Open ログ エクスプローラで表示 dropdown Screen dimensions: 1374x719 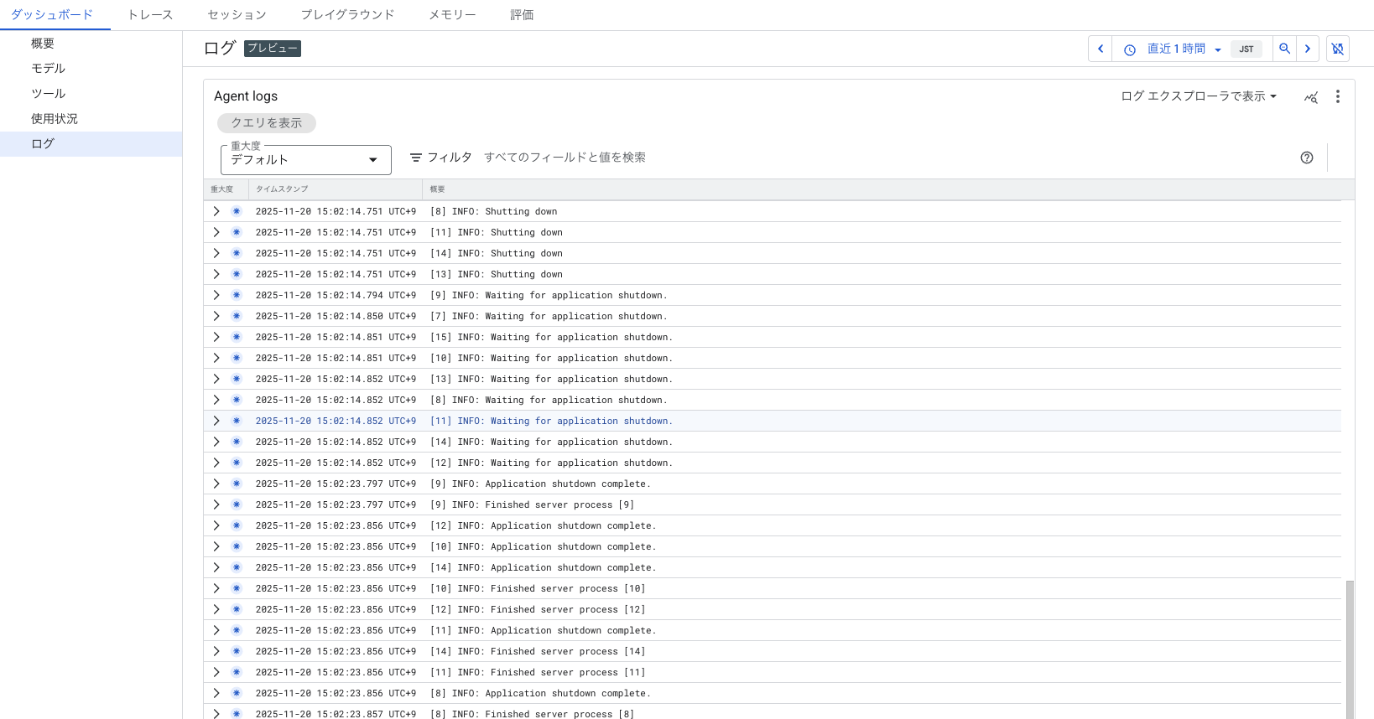[1199, 96]
